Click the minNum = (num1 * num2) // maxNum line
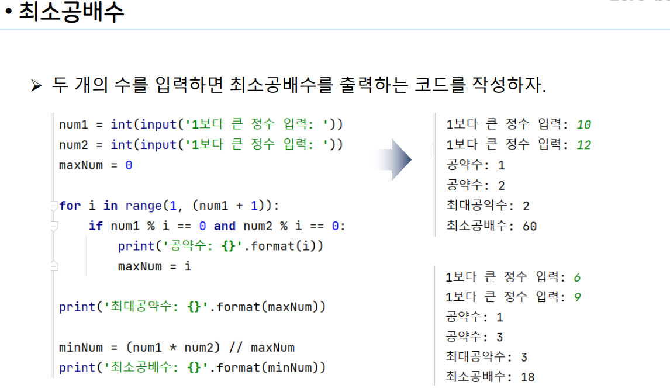670x392 pixels. [177, 348]
